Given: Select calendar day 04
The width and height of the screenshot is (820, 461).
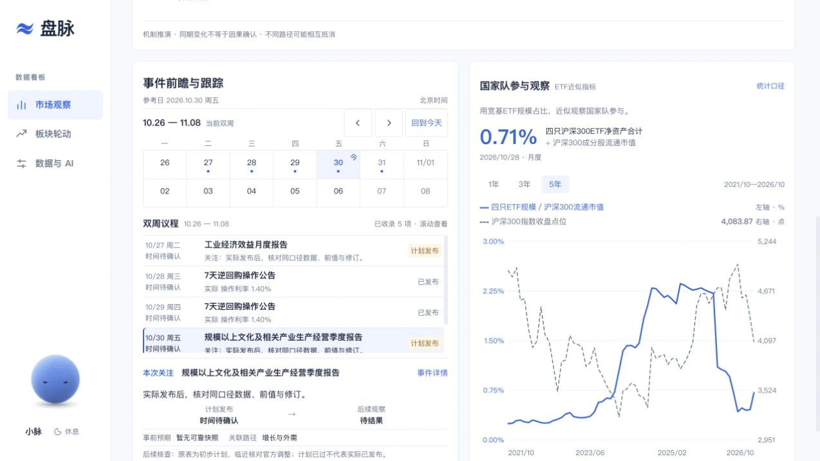Looking at the screenshot, I should click(x=252, y=193).
